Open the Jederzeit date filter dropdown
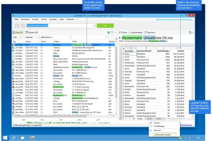Viewport: 212px width, 141px height. click(x=32, y=37)
